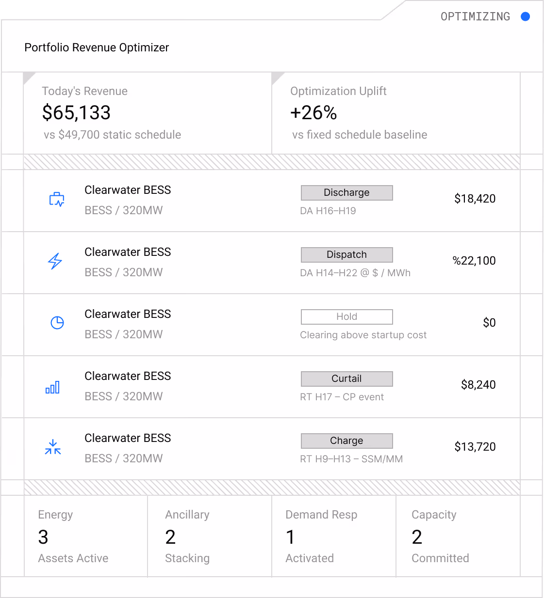Click BESS / 320MW label in Hold row
Viewport: 544px width, 598px height.
coord(124,334)
